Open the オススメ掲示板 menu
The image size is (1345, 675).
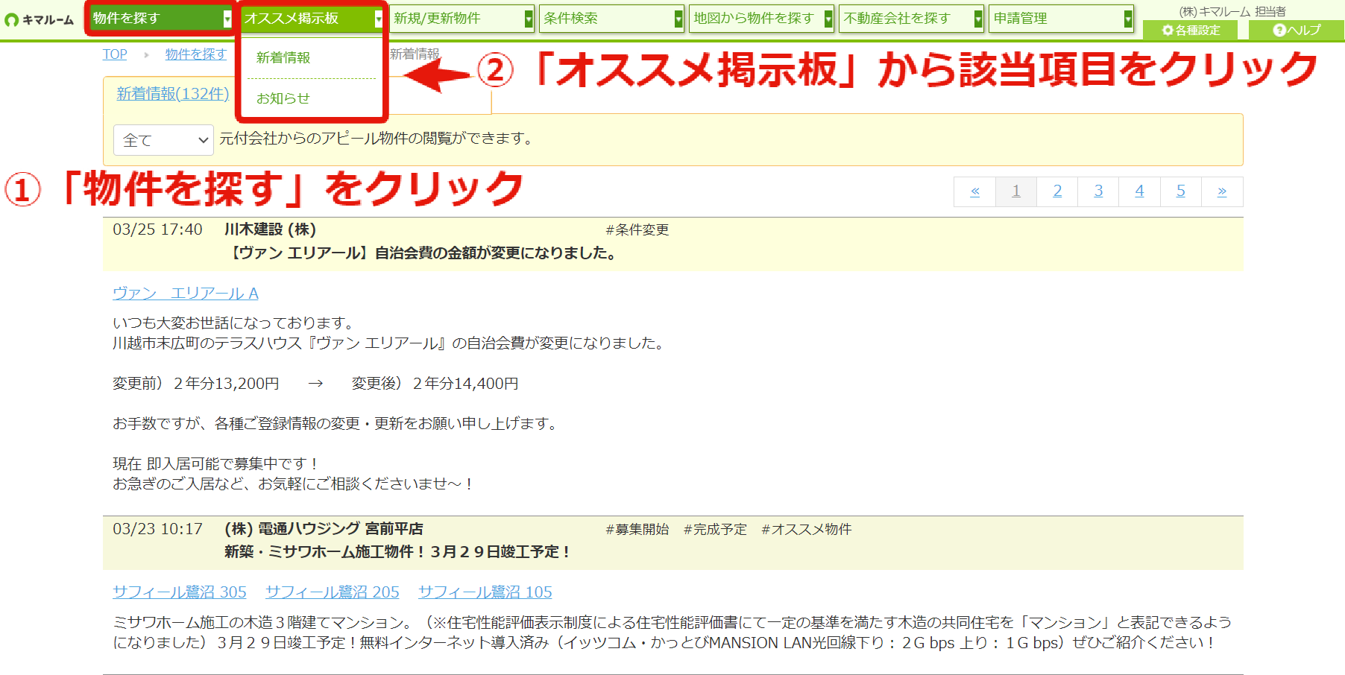coord(312,18)
